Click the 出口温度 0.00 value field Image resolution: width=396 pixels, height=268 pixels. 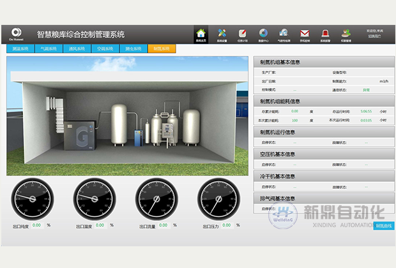(x=100, y=225)
